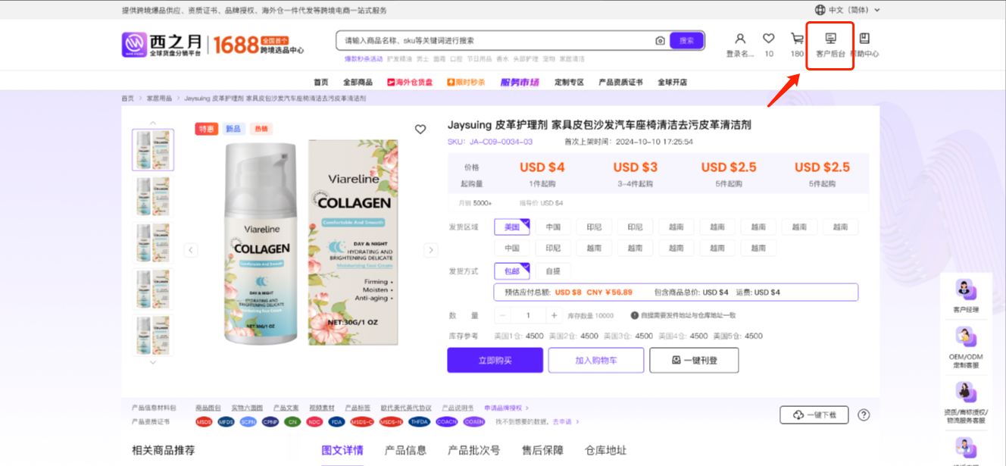Select 自提 self-pickup shipping method
The image size is (1006, 466).
pos(553,271)
